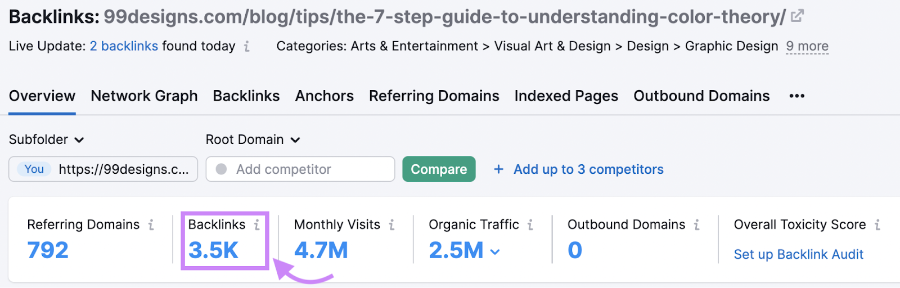900x288 pixels.
Task: Click the Visual Art & Design category text
Action: click(x=552, y=46)
